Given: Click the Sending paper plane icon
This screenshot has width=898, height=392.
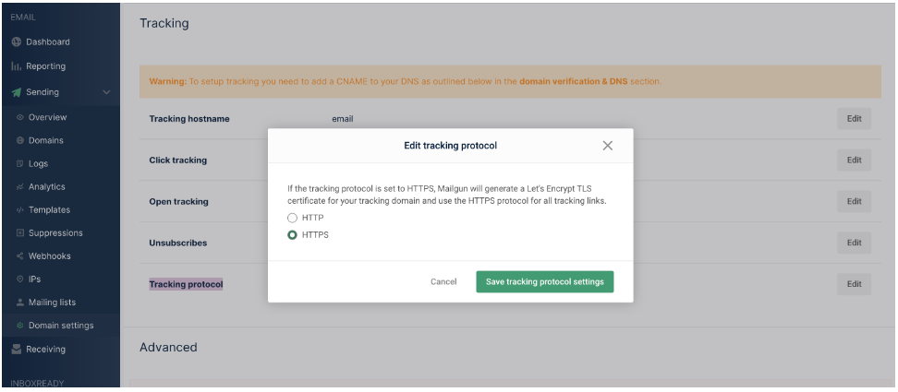Looking at the screenshot, I should 17,92.
